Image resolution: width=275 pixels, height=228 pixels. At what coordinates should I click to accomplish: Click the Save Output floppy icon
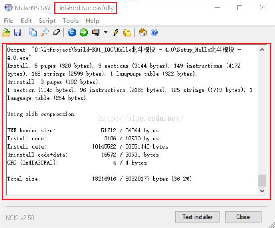click(x=17, y=32)
